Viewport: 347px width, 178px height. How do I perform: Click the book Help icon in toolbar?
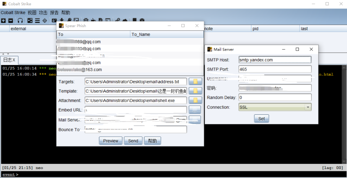coord(134,20)
